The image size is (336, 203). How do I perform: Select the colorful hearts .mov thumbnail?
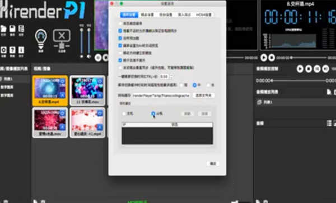point(87,91)
